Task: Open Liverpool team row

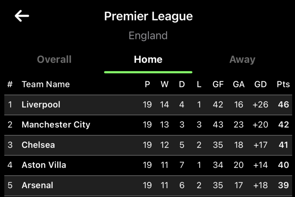Action: click(x=41, y=105)
